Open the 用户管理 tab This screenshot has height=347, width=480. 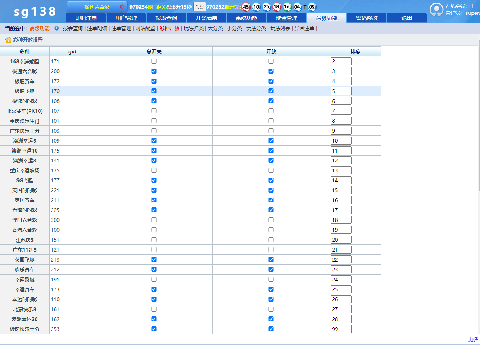(x=126, y=18)
